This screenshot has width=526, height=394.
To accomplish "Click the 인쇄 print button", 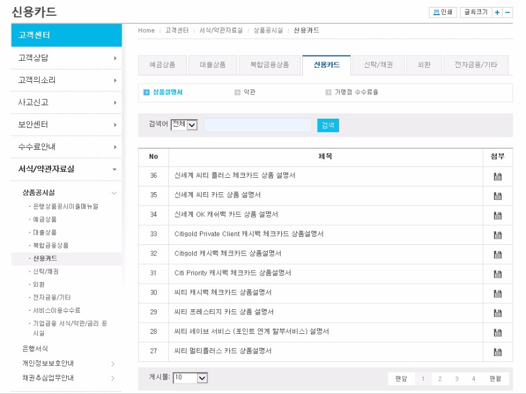I will coord(442,12).
